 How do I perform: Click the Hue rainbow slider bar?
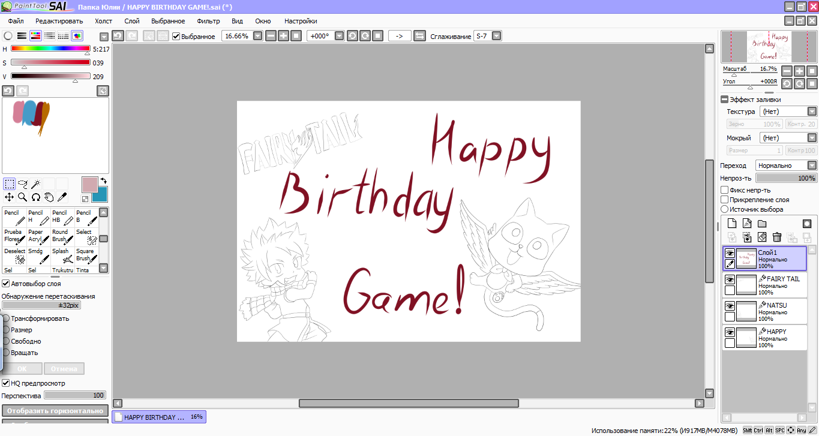50,49
